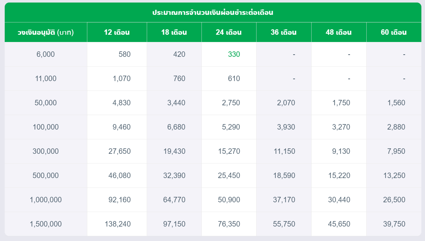The image size is (425, 241).
Task: Select the 300,000 loan amount cell
Action: 46,151
